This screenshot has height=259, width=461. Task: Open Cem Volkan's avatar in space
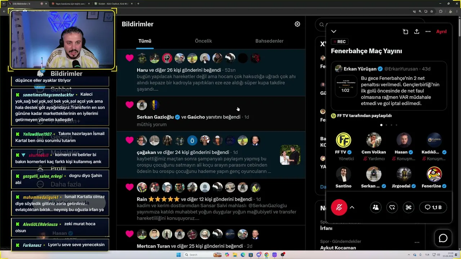(x=373, y=140)
